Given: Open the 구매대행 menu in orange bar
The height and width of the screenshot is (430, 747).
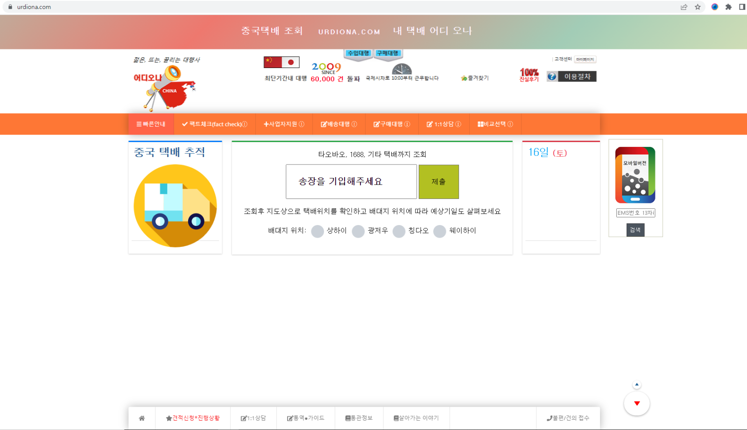Looking at the screenshot, I should (x=392, y=124).
